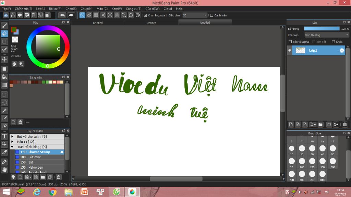This screenshot has width=351, height=197.
Task: Open the Bộ lọc(R) menu
Action: coord(55,9)
